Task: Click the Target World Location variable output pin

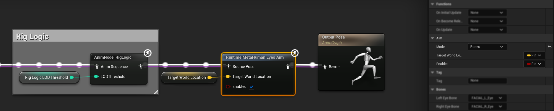Action: (209, 77)
